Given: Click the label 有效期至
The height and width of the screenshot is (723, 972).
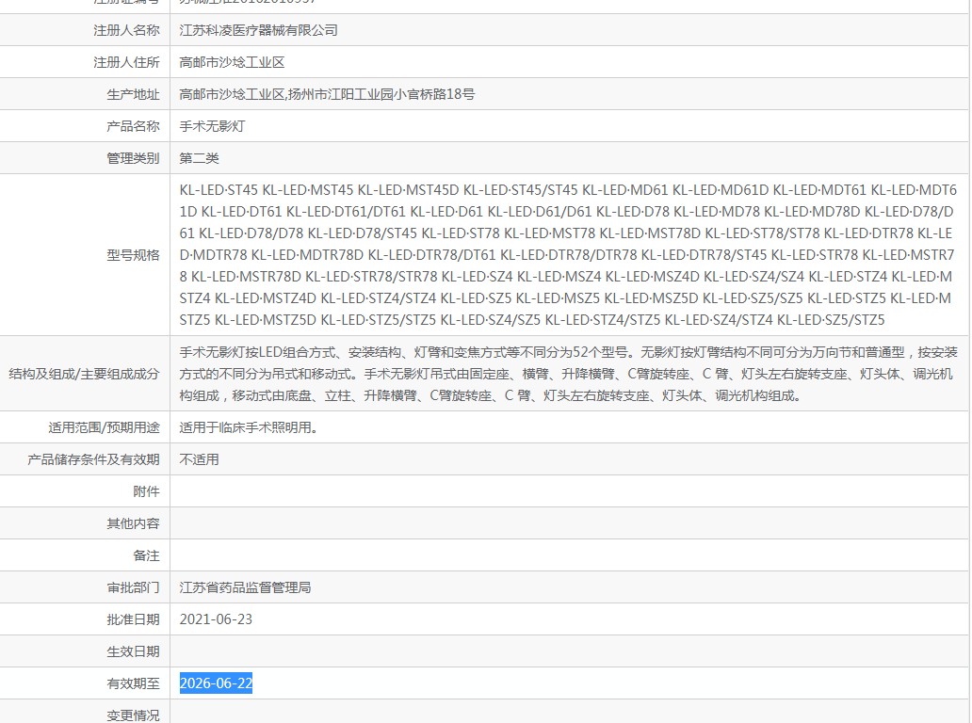Looking at the screenshot, I should click(x=133, y=684).
